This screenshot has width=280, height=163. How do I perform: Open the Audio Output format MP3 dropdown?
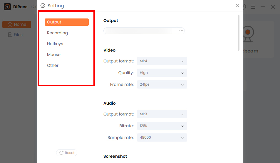pos(162,114)
